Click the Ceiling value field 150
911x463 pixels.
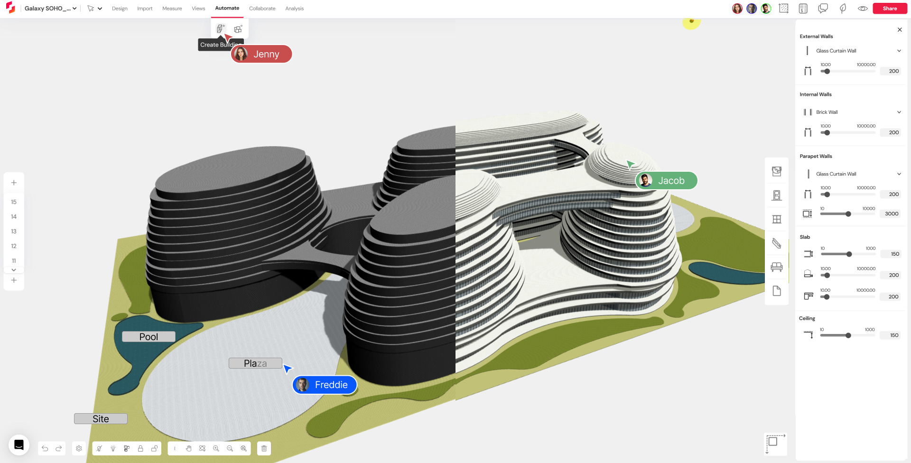coord(891,335)
